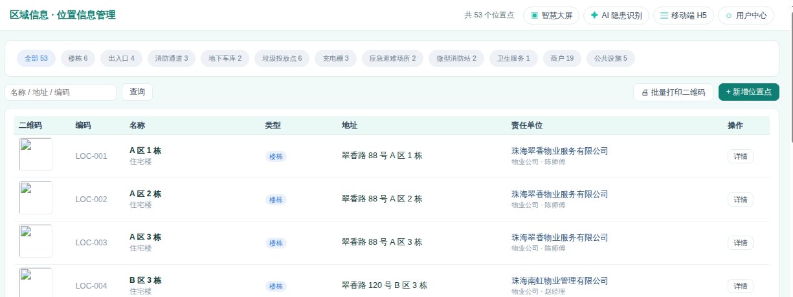Open 详情 for LOC-002
793x297 pixels.
[741, 200]
